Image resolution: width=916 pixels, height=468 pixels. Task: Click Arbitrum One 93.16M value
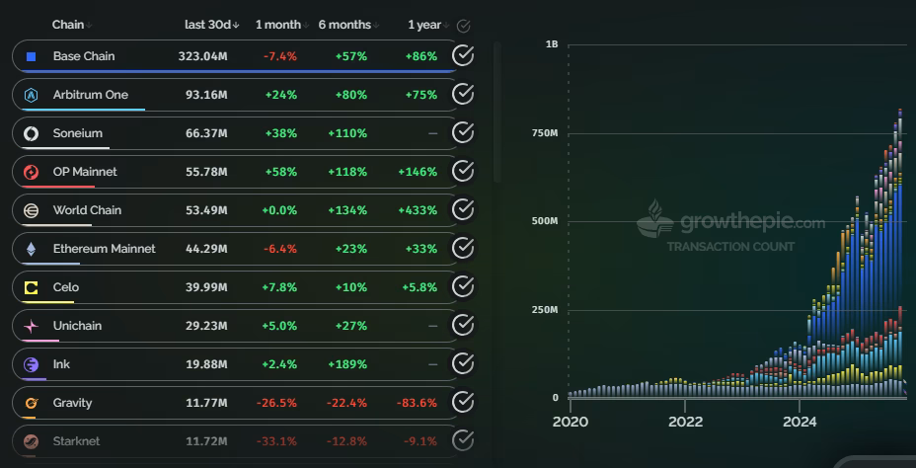click(206, 95)
